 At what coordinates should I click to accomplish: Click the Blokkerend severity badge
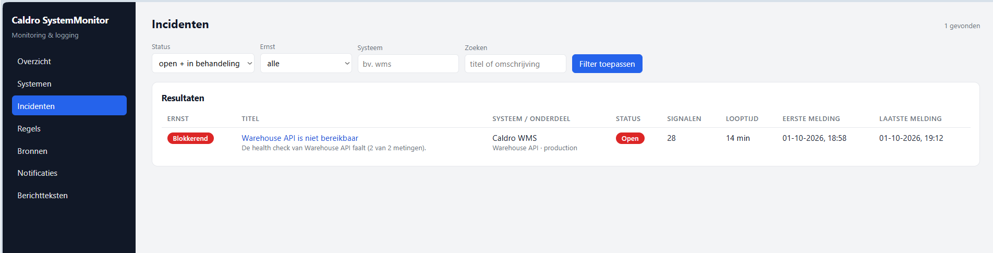click(190, 138)
